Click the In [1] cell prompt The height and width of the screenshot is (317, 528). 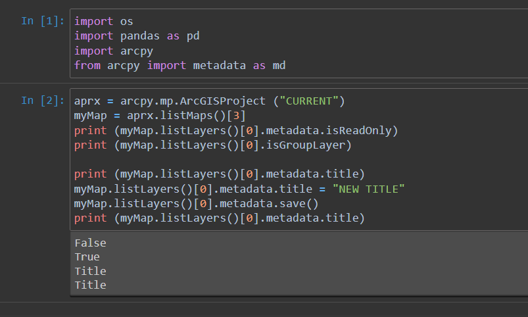(x=43, y=21)
